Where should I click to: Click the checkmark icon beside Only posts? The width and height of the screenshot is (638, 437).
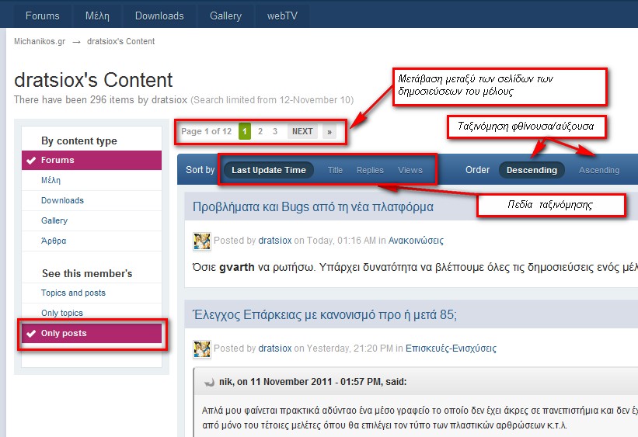(31, 333)
